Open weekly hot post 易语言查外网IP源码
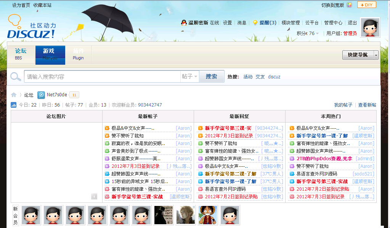 (317, 174)
